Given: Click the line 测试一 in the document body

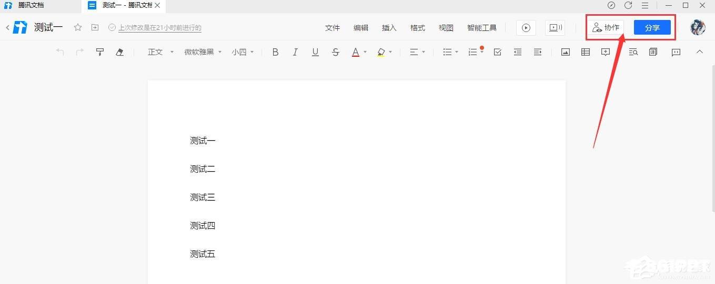Looking at the screenshot, I should [x=203, y=141].
